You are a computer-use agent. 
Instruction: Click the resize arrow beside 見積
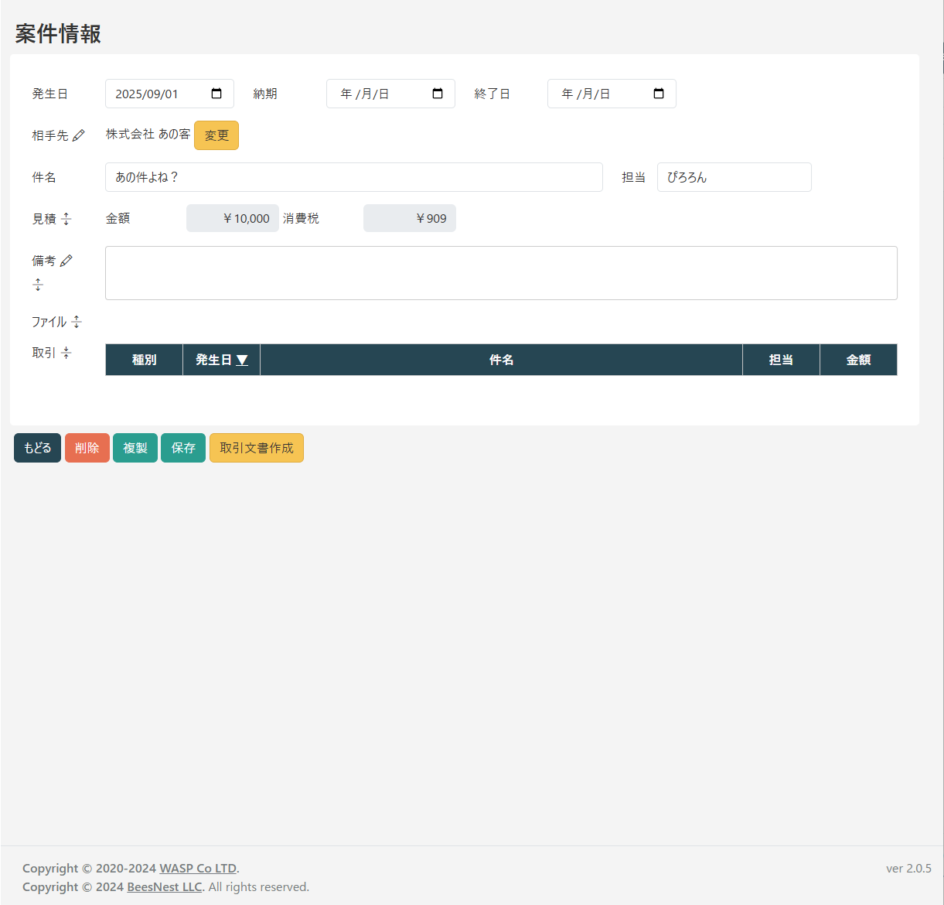click(x=66, y=219)
